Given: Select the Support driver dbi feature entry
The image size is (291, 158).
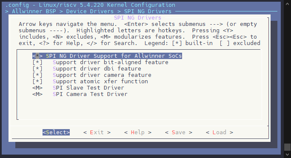Looking at the screenshot, I should 87,69.
